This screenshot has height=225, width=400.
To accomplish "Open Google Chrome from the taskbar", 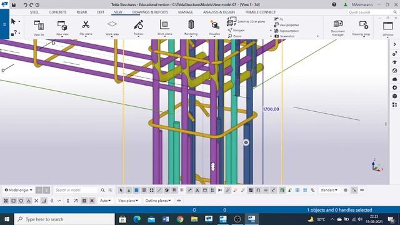I will (x=180, y=219).
